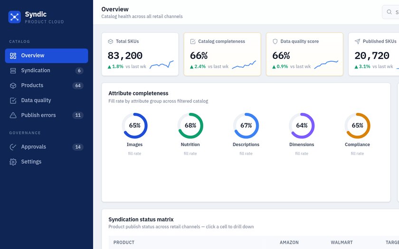This screenshot has height=249, width=399.
Task: Open the Total SKUs card value 83,200
Action: pos(125,55)
